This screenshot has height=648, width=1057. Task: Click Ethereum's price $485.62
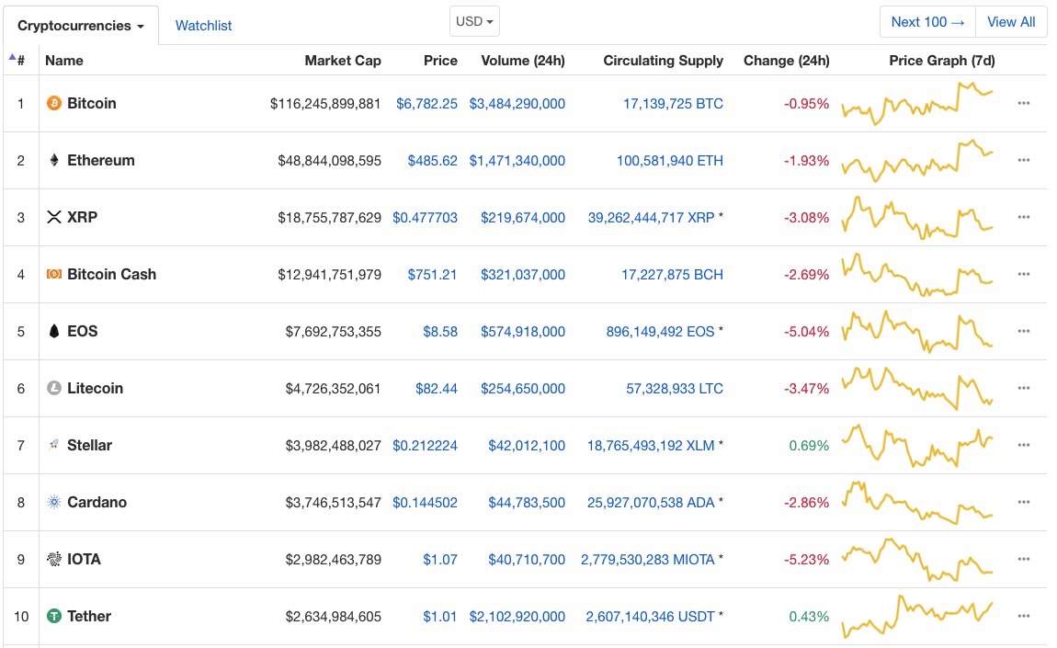point(433,161)
